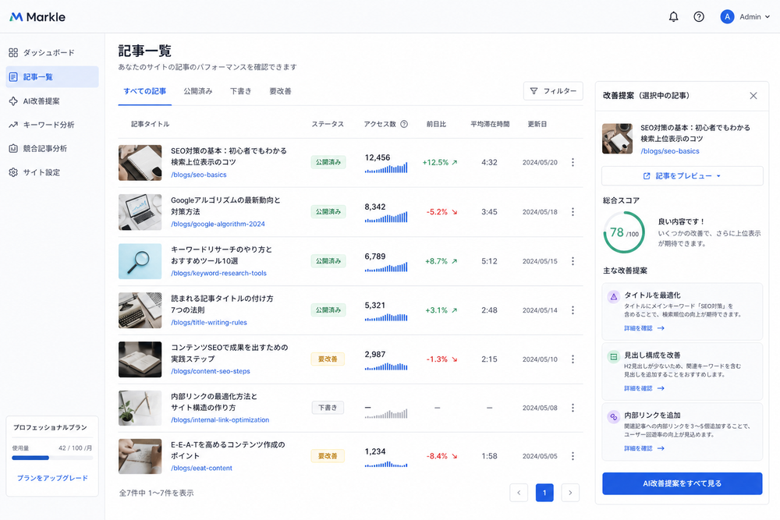Click the アクセス数 help icon
Screen dimensions: 780x520
pos(404,124)
